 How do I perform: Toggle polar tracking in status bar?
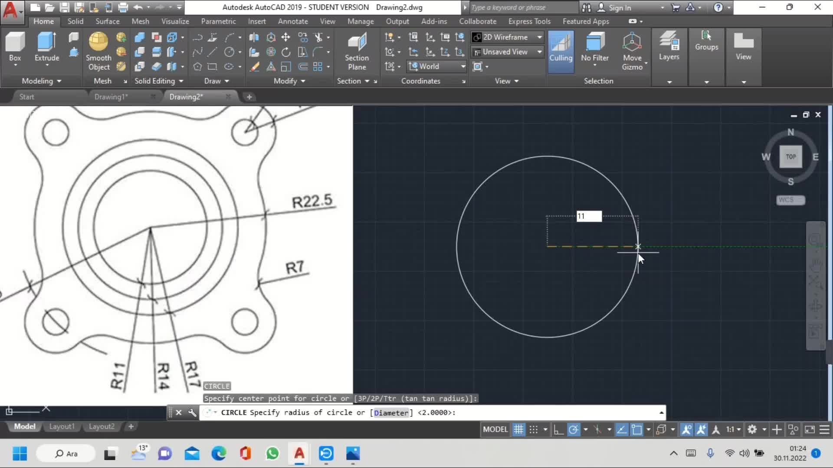click(574, 429)
